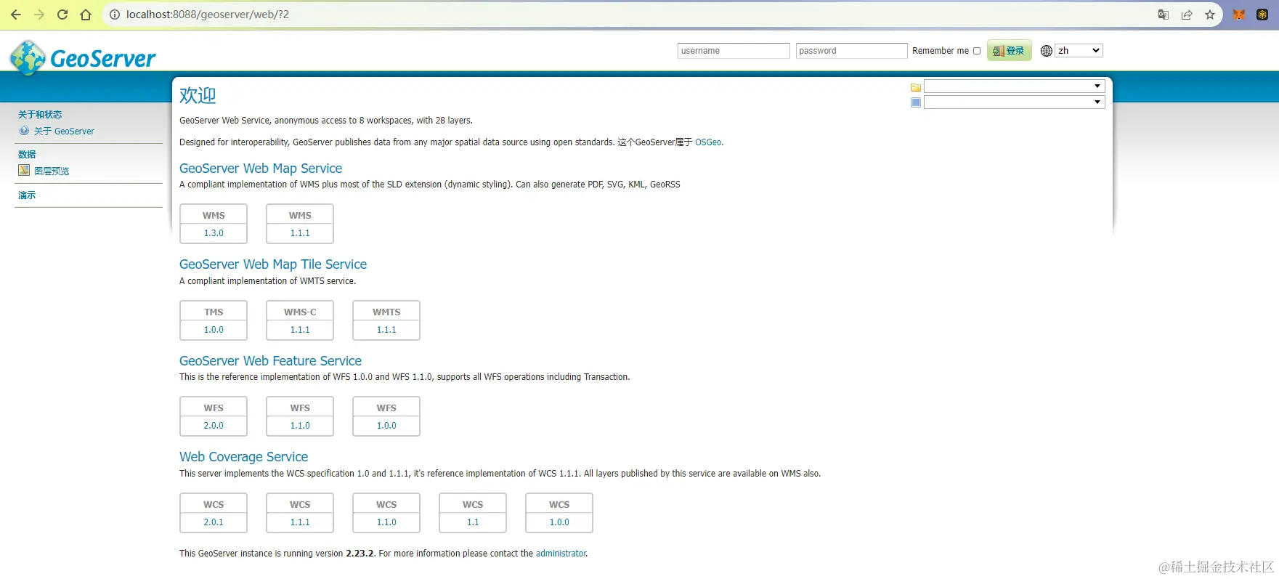
Task: Bookmark this page with star icon
Action: pos(1210,15)
